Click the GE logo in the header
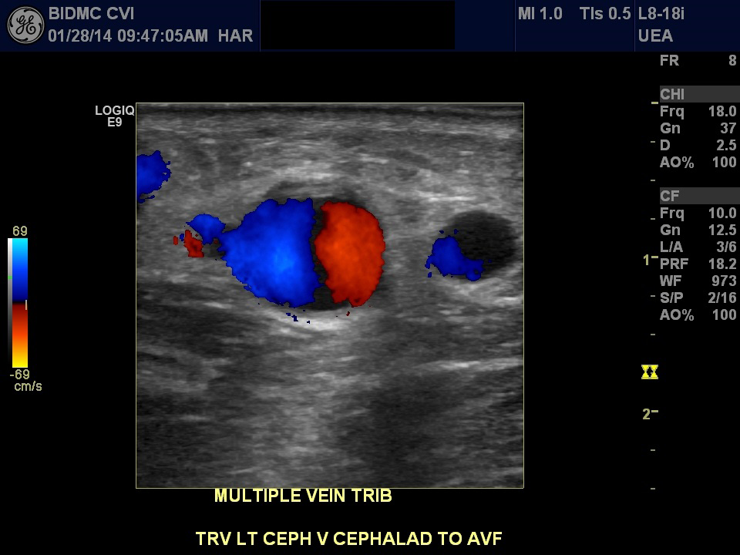The image size is (740, 555). [25, 25]
